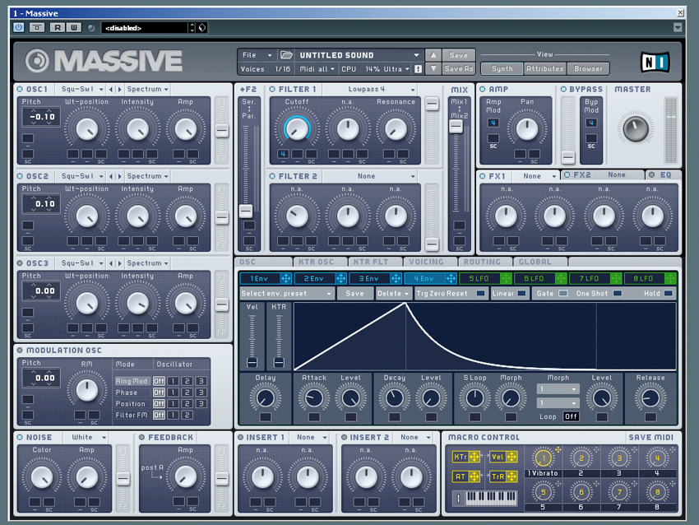699x525 pixels.
Task: Click the OSC1 Pitch value field
Action: 41,117
